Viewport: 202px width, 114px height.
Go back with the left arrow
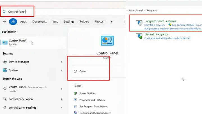click(4, 21)
